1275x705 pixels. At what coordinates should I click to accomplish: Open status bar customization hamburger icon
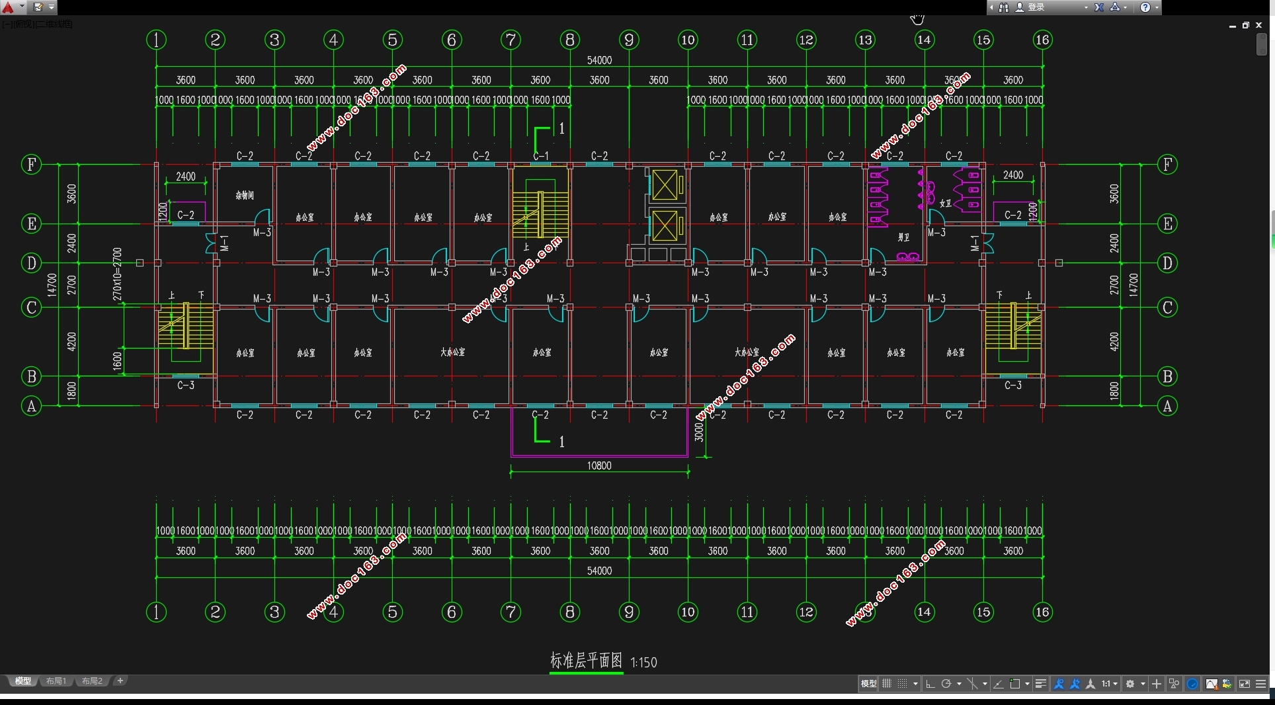point(1260,684)
